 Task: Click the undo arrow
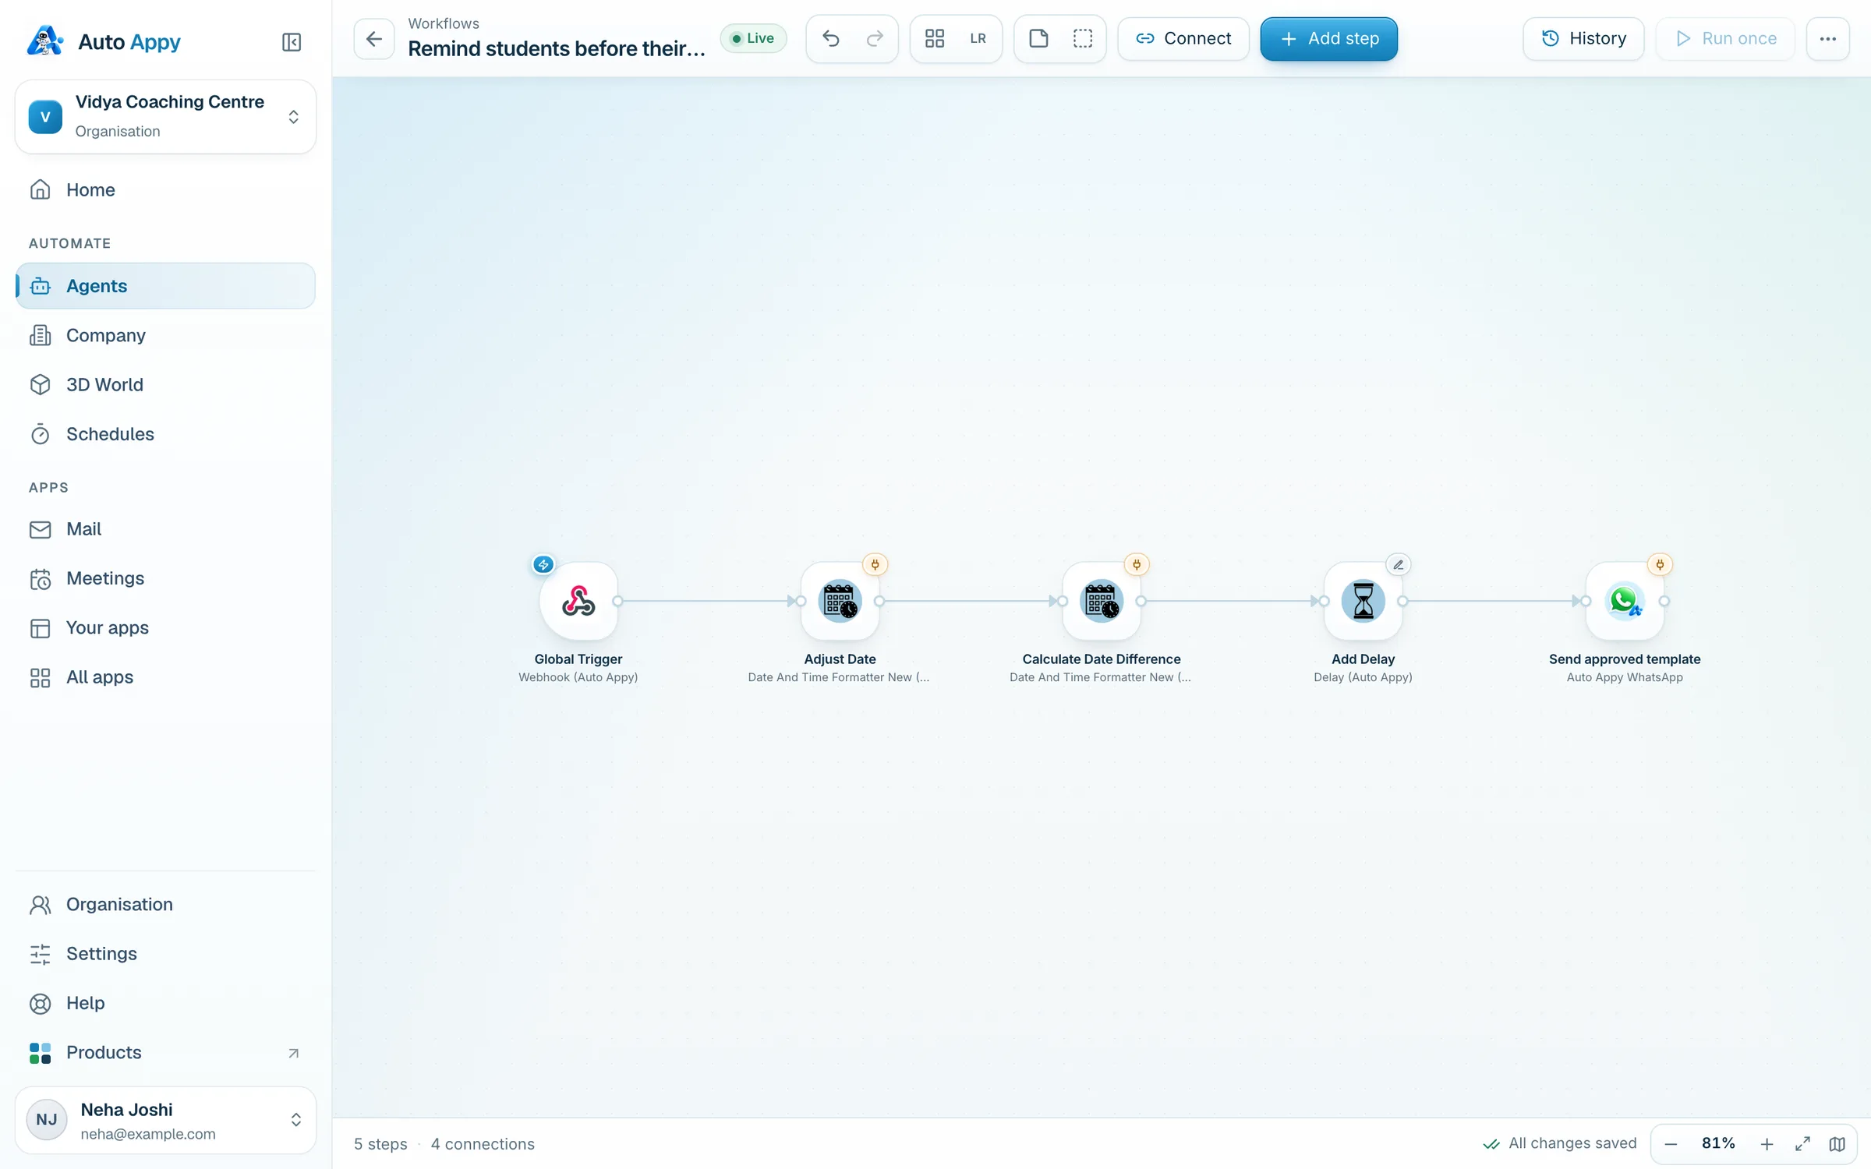click(x=831, y=39)
